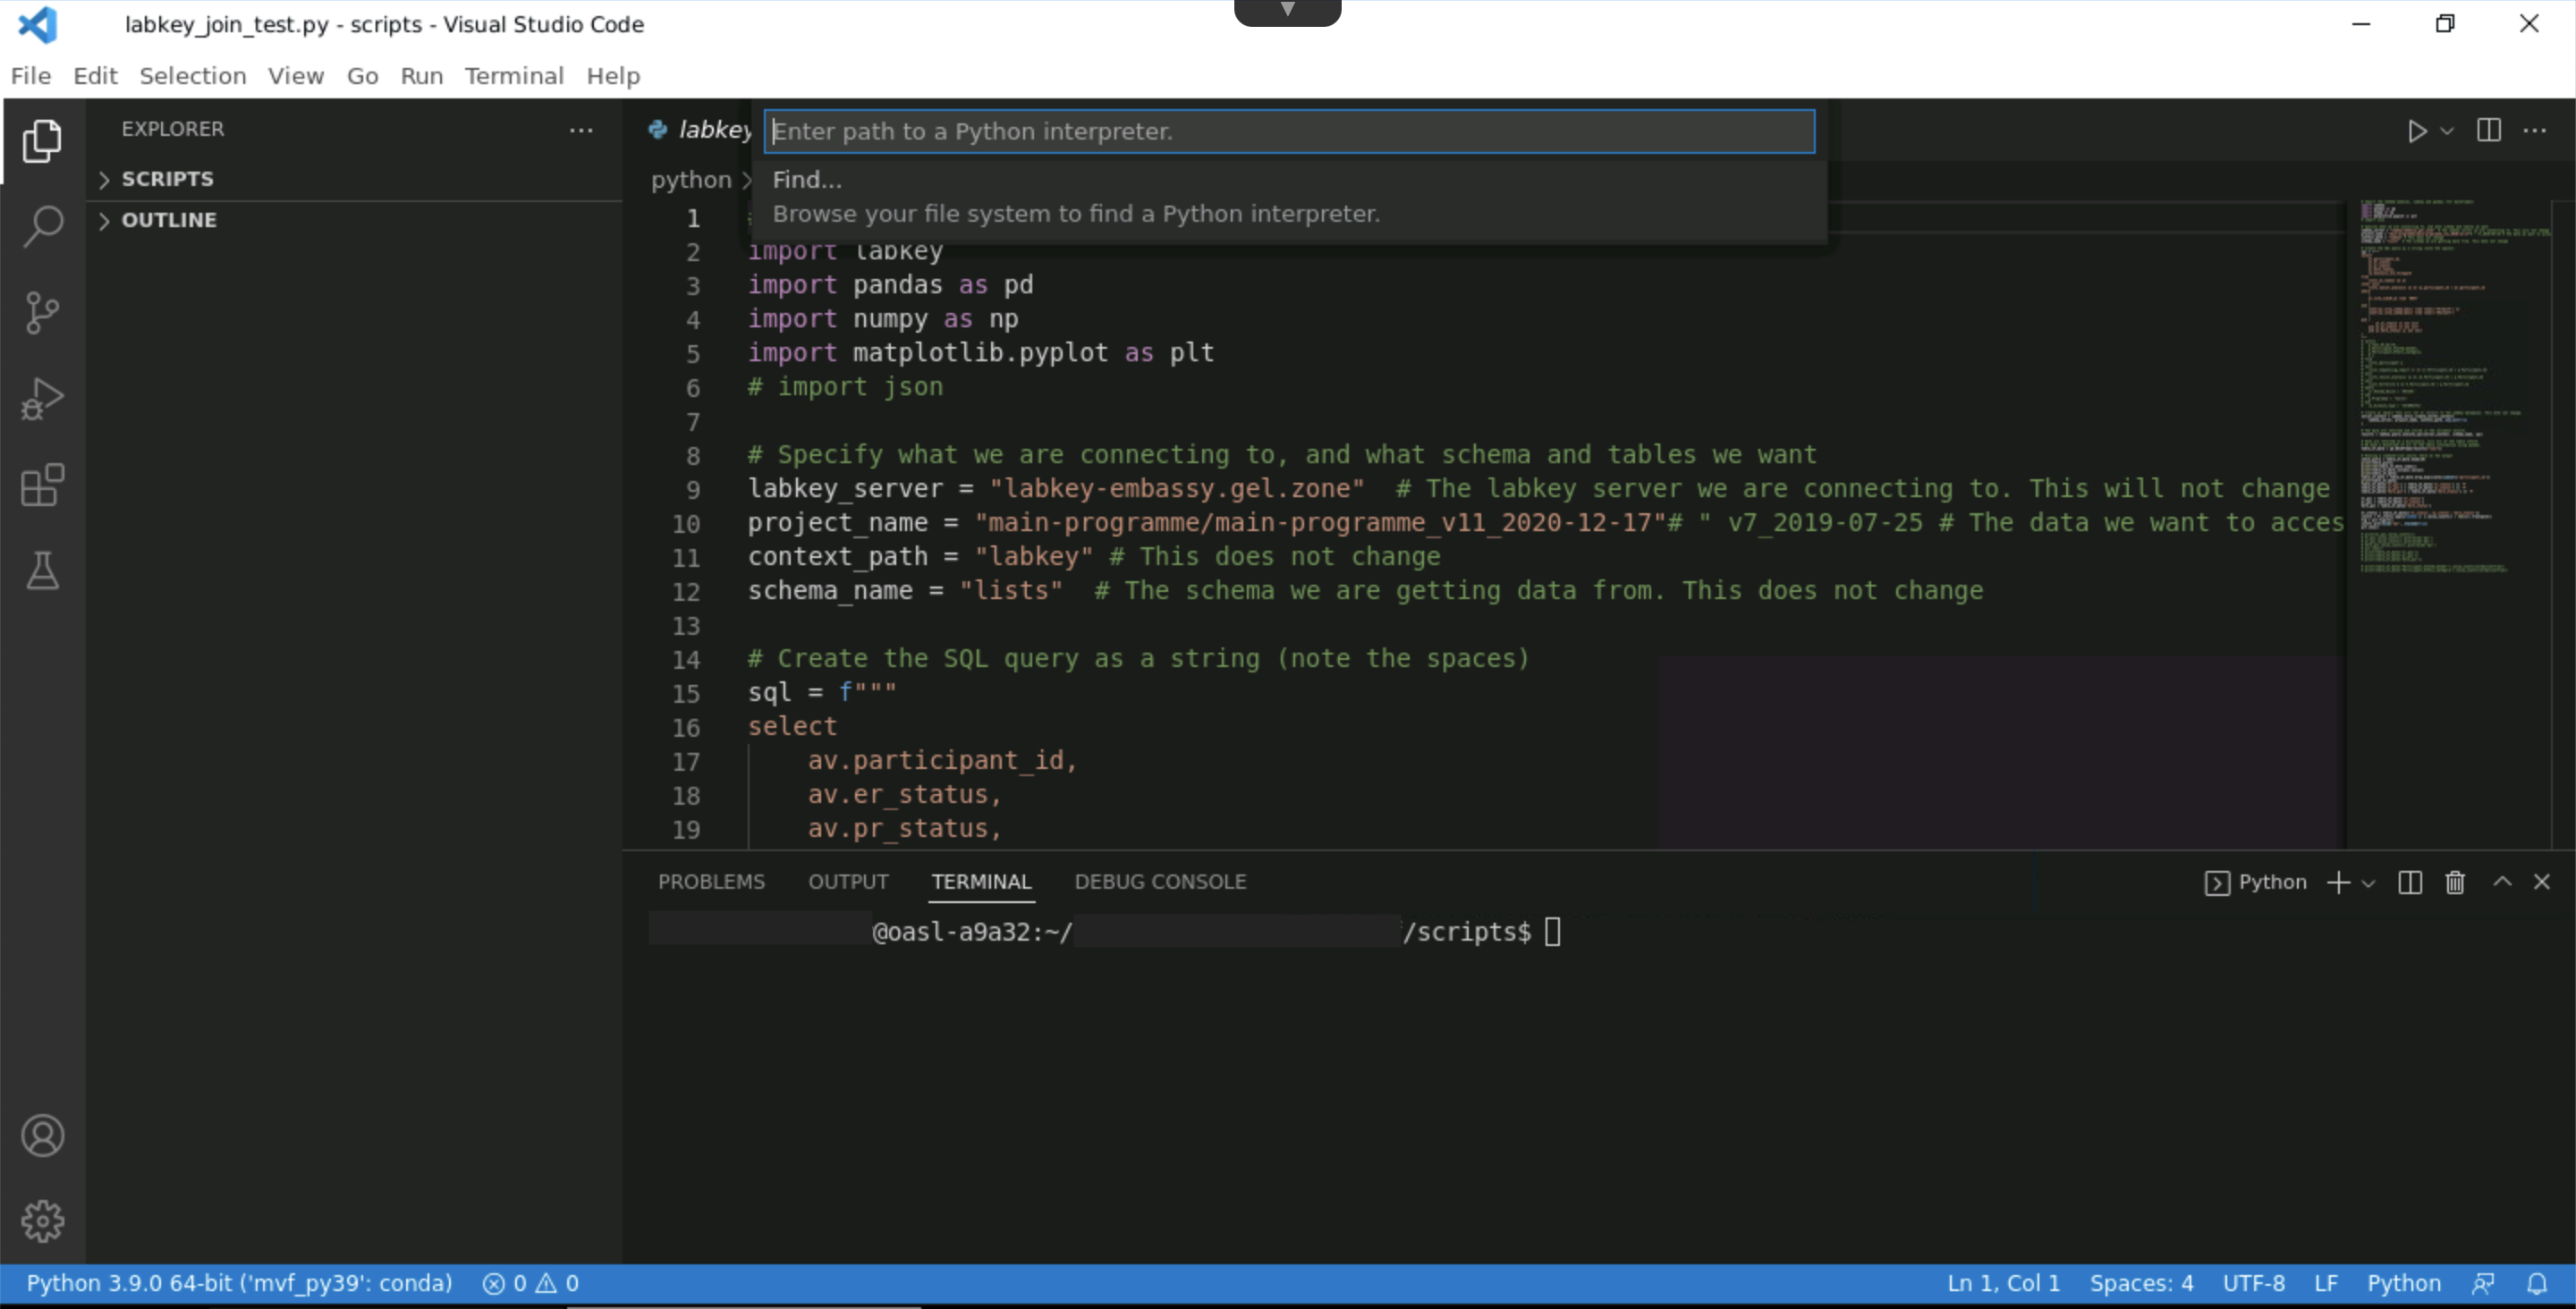This screenshot has height=1309, width=2576.
Task: Open the View menu
Action: point(296,76)
